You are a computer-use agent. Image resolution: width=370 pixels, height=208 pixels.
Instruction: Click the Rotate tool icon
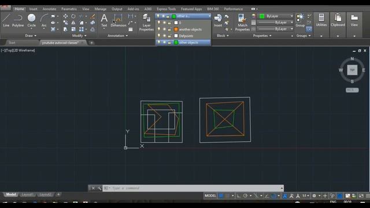(73, 16)
